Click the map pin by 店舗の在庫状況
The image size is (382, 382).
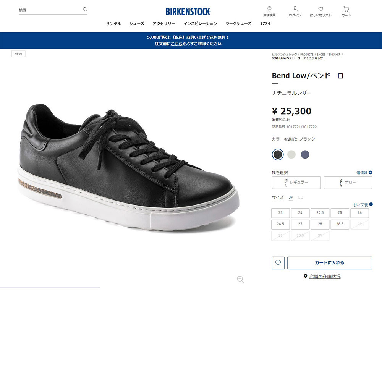tap(305, 276)
